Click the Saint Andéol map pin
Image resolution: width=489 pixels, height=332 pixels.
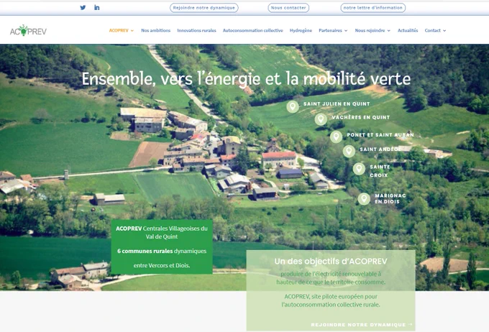[x=349, y=151]
